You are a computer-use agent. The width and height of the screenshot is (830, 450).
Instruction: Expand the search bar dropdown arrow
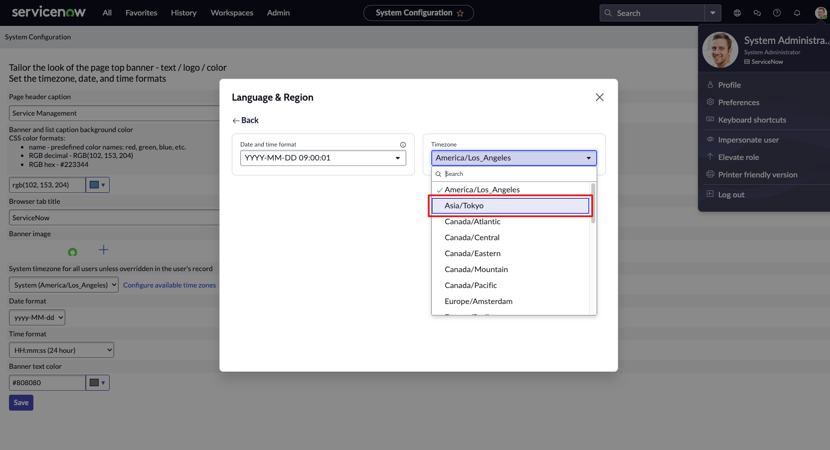pos(713,12)
